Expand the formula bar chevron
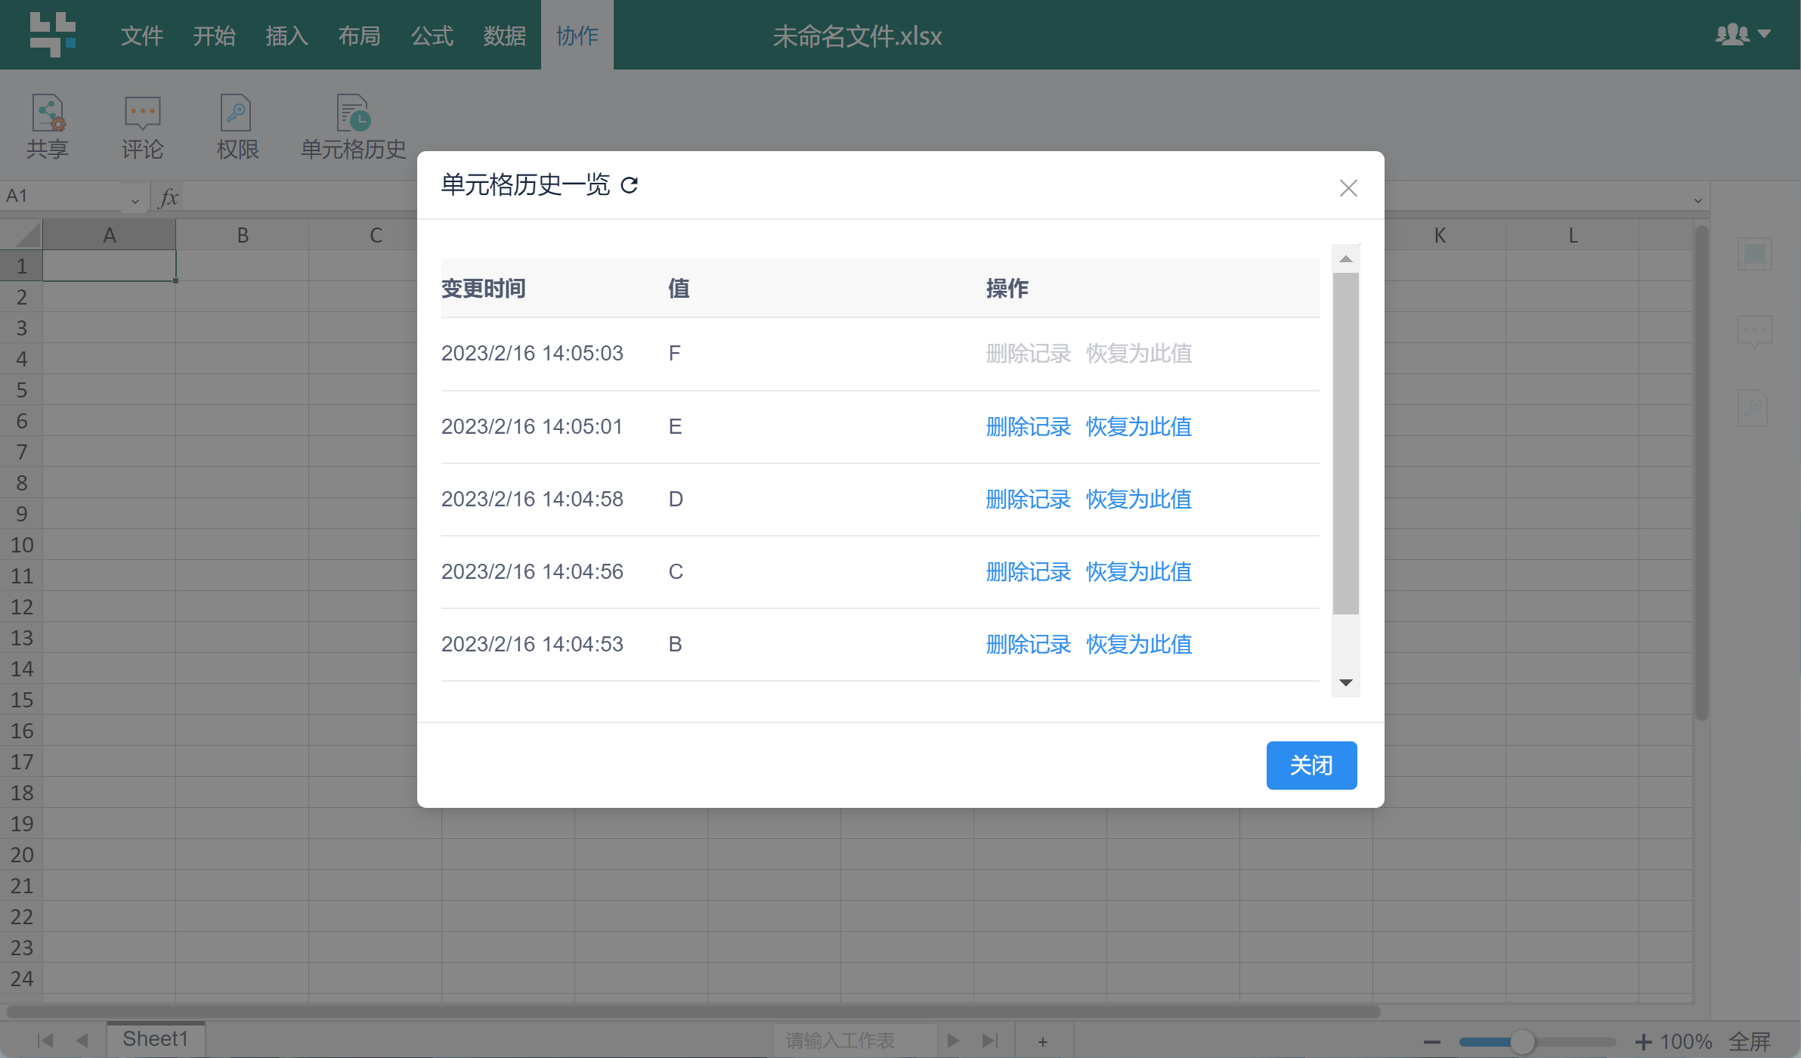 pyautogui.click(x=1698, y=201)
